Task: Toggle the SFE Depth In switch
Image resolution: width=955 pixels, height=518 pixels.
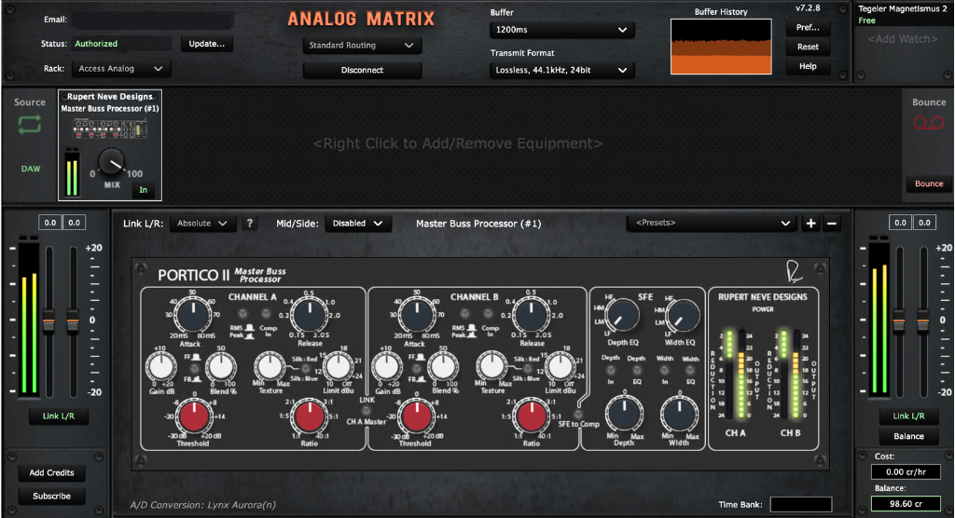Action: (610, 370)
